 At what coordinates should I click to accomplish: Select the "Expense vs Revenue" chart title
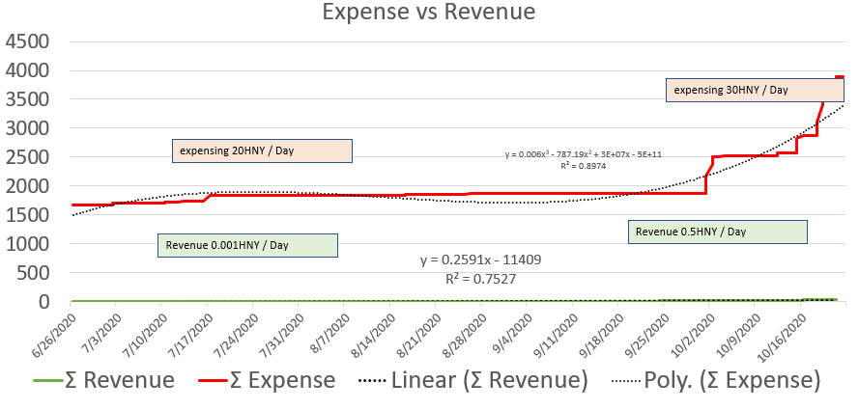429,14
